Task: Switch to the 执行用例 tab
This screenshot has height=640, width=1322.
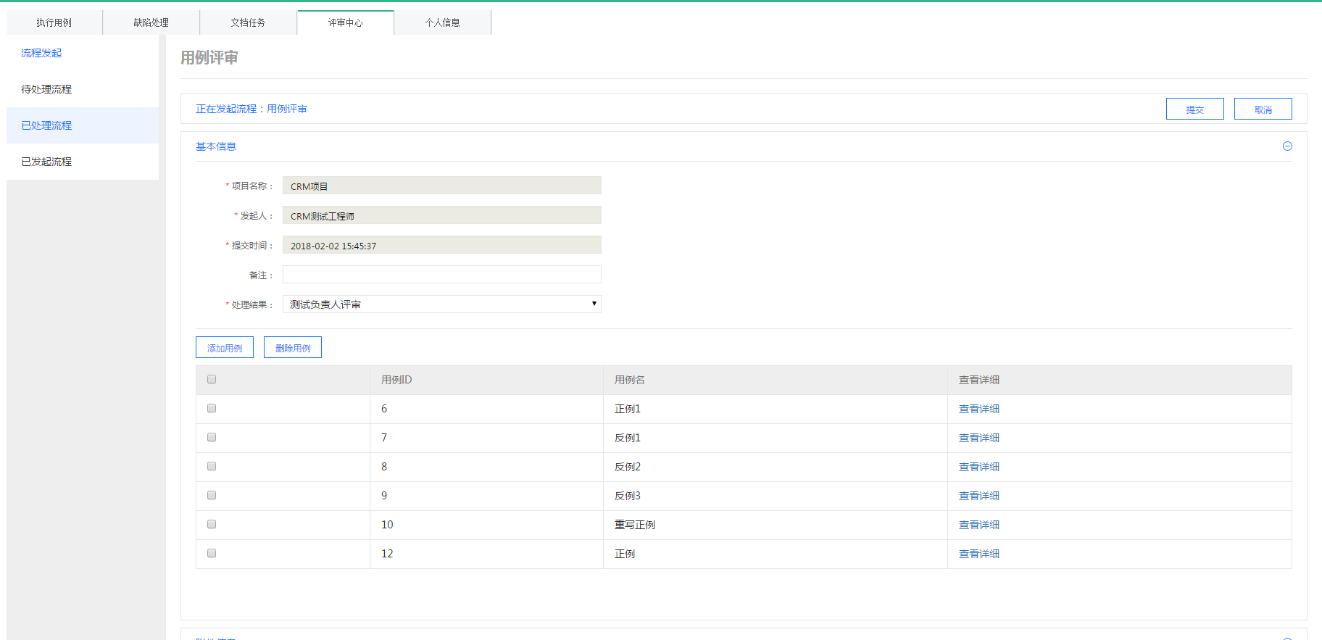Action: (x=54, y=22)
